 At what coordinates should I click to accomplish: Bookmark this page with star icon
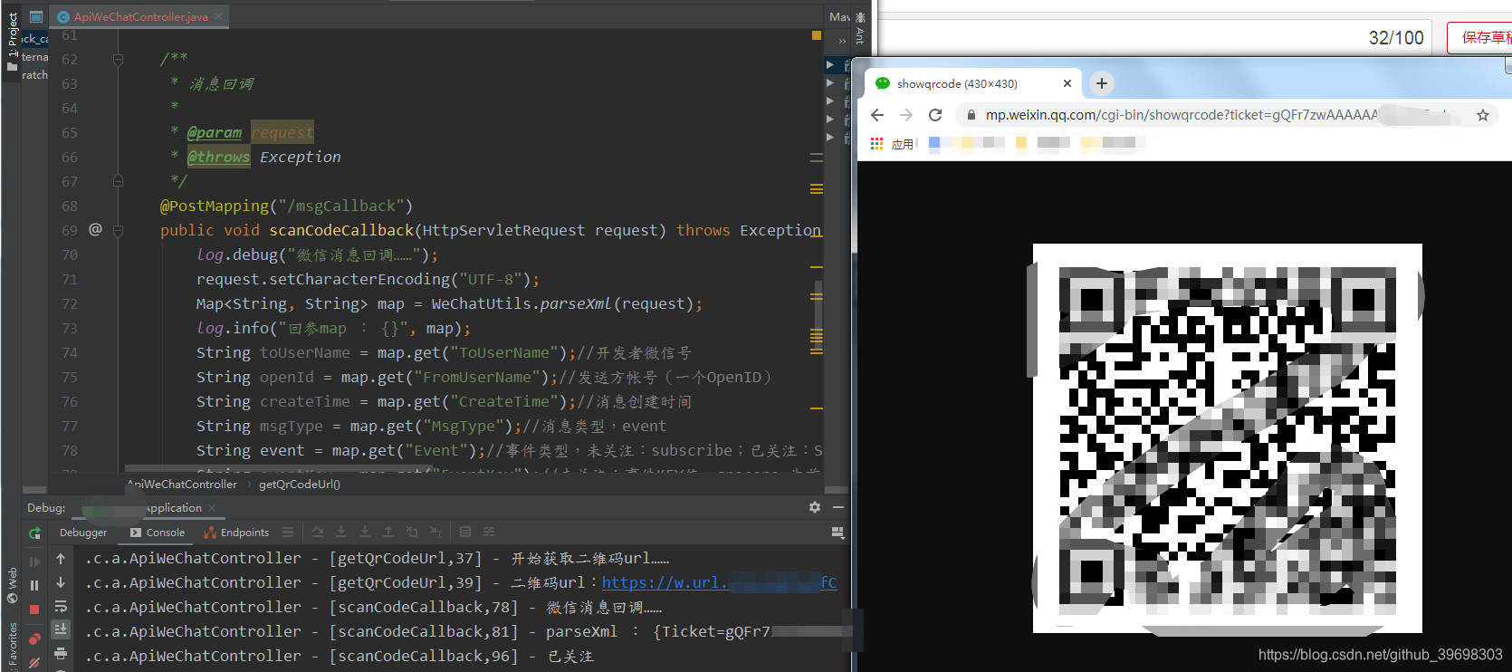click(1483, 115)
